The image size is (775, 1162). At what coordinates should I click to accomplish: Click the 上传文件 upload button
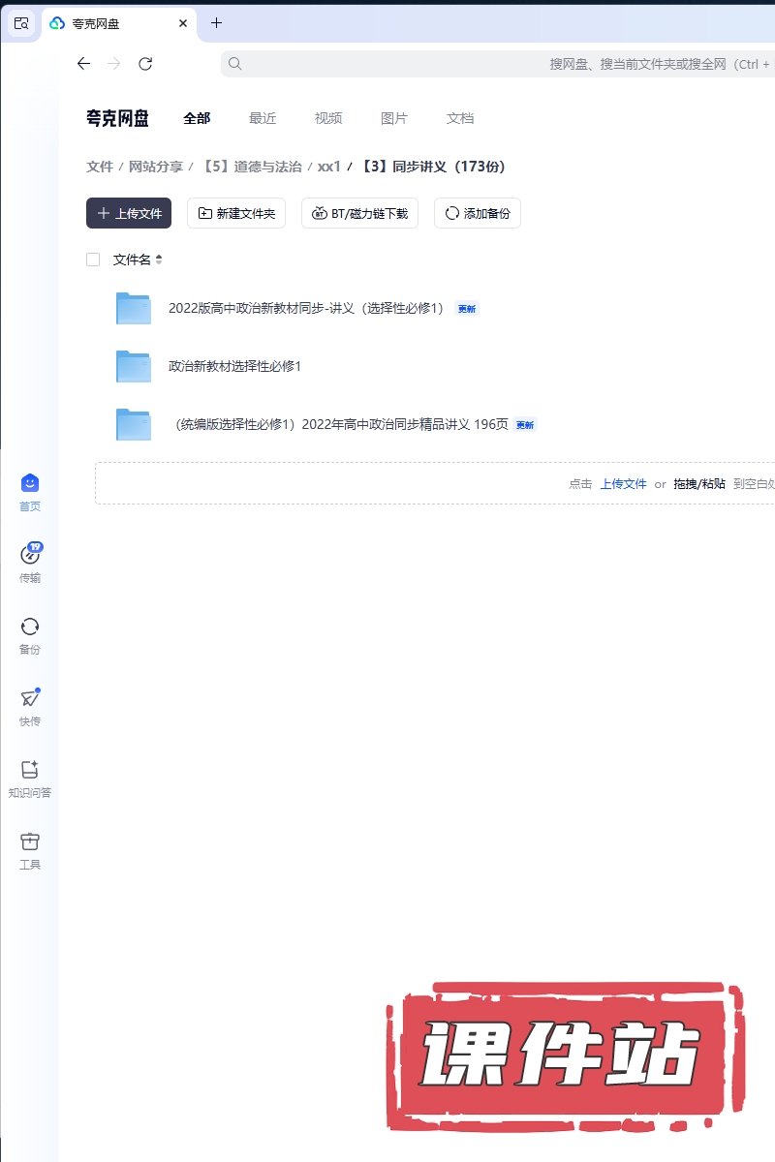[129, 213]
